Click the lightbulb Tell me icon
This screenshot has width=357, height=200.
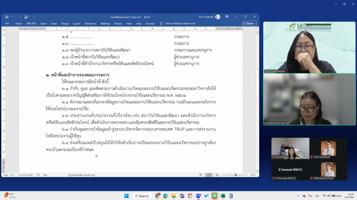(161, 23)
